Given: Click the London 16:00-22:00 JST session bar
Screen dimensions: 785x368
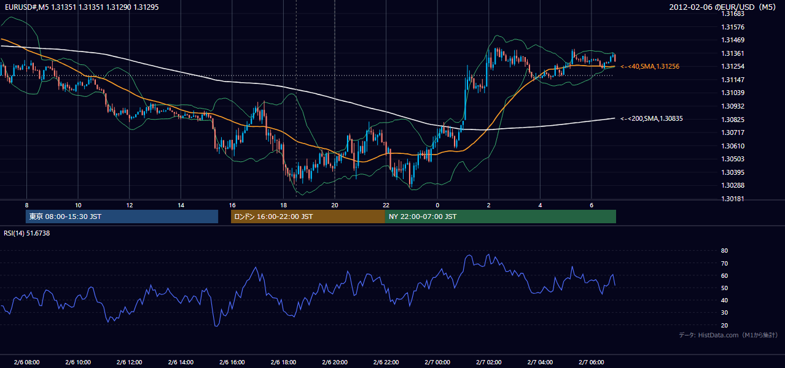Looking at the screenshot, I should [308, 217].
